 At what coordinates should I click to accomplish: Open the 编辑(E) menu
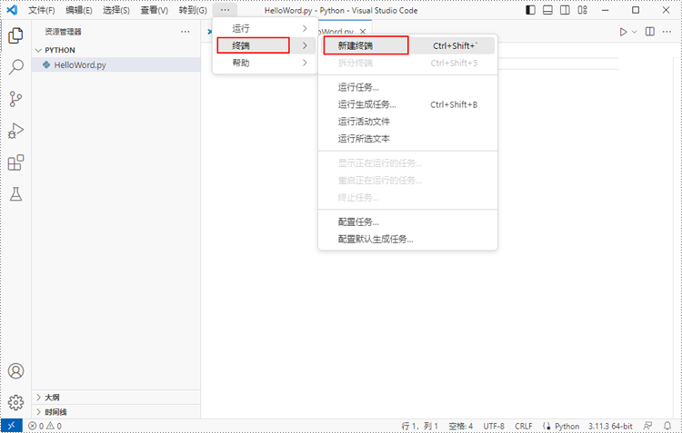click(x=79, y=10)
